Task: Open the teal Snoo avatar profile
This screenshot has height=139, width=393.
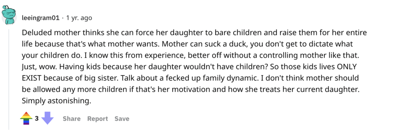Action: click(9, 15)
